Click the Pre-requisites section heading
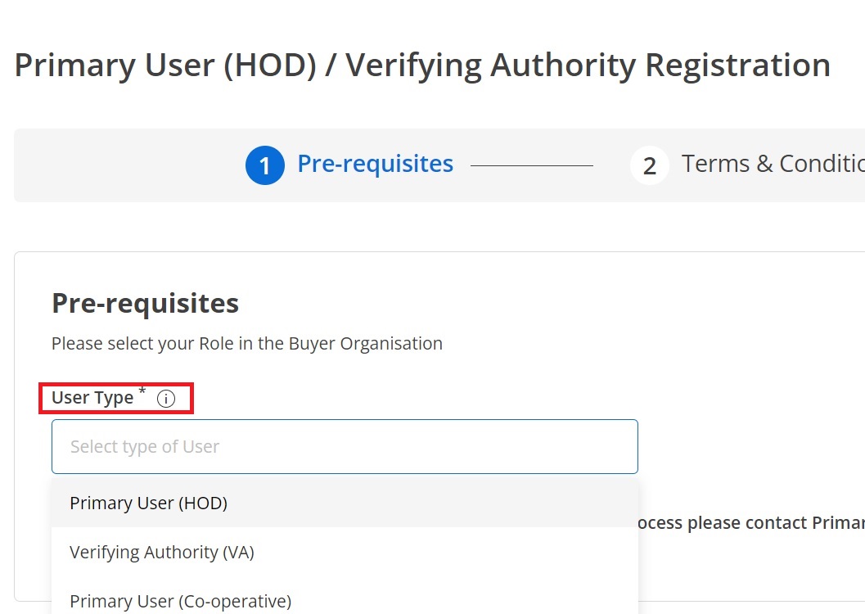The image size is (865, 614). [x=145, y=304]
